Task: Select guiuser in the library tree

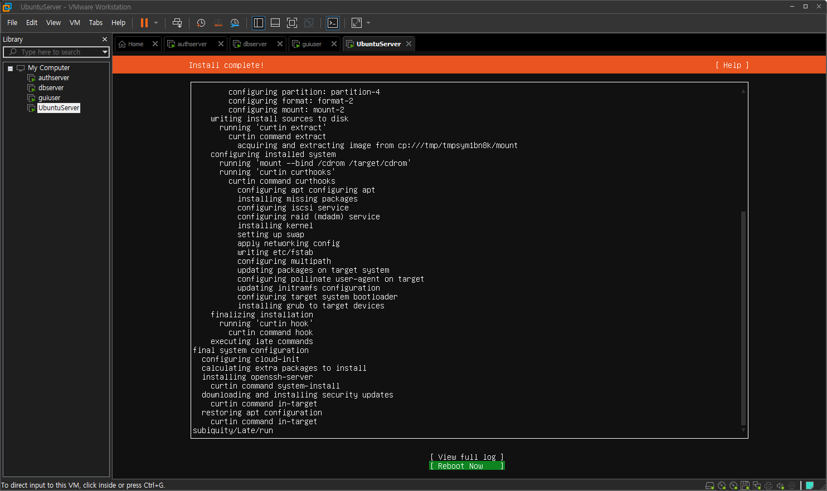Action: tap(49, 98)
